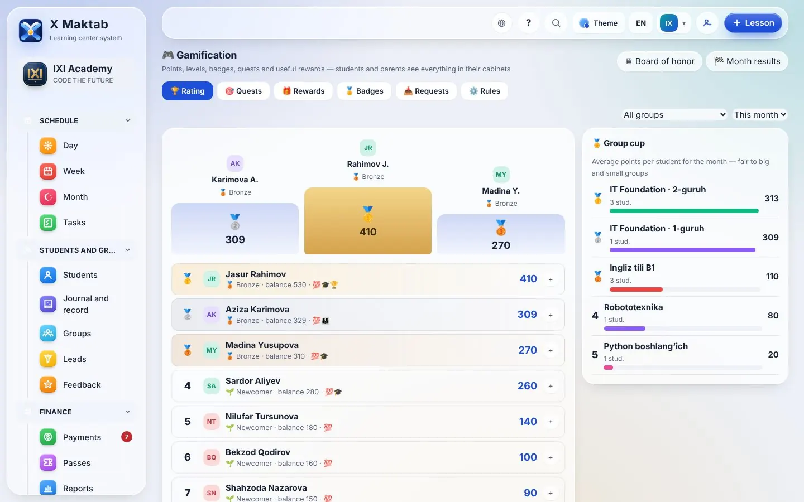The width and height of the screenshot is (804, 502).
Task: Switch to the Requests tab
Action: pyautogui.click(x=426, y=91)
